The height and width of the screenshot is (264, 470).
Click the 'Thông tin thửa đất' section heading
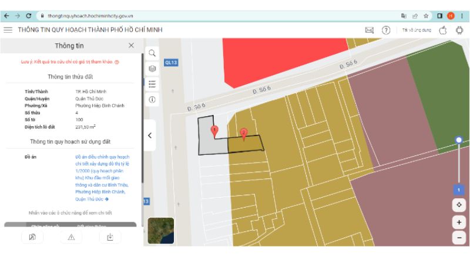click(x=70, y=77)
